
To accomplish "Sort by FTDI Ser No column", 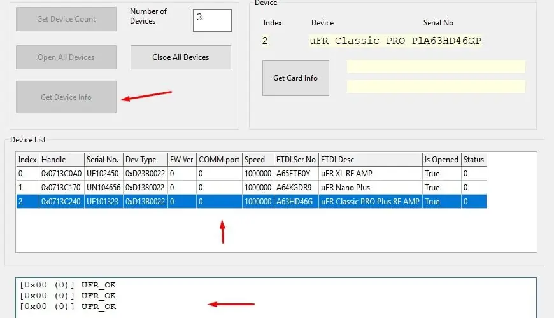I will pyautogui.click(x=295, y=160).
